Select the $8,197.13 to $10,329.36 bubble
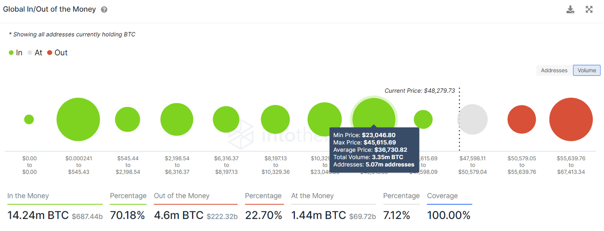The height and width of the screenshot is (231, 604). point(275,119)
